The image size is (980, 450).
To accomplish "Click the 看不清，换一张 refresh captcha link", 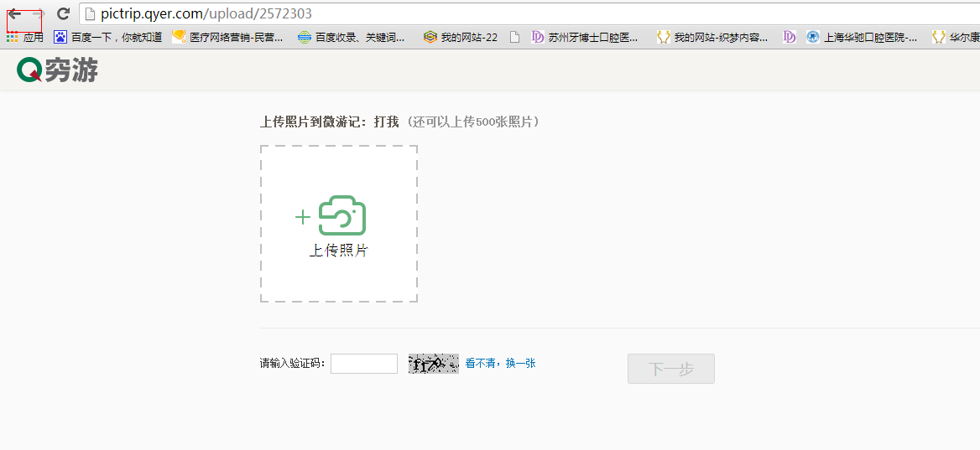I will [x=500, y=364].
